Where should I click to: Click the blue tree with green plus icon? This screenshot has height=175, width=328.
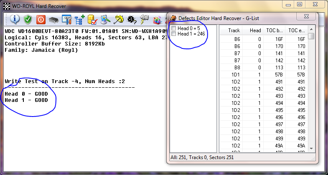click(80, 20)
